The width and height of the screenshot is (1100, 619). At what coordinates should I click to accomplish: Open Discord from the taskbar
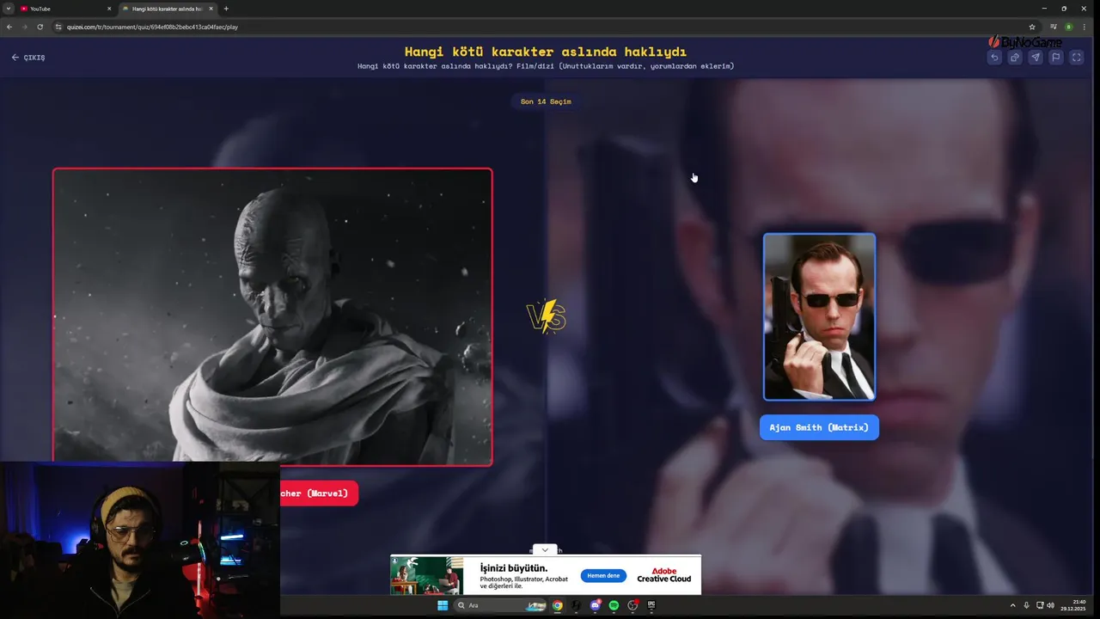pyautogui.click(x=596, y=605)
